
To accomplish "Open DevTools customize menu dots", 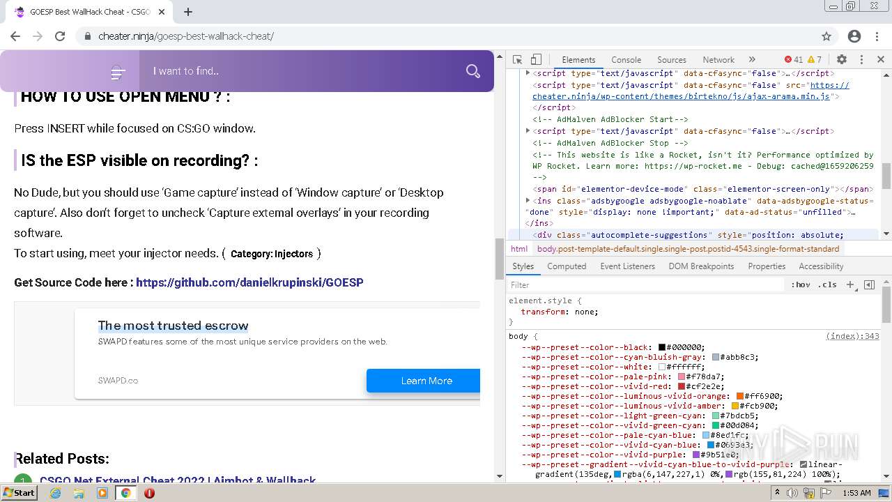I will click(861, 60).
